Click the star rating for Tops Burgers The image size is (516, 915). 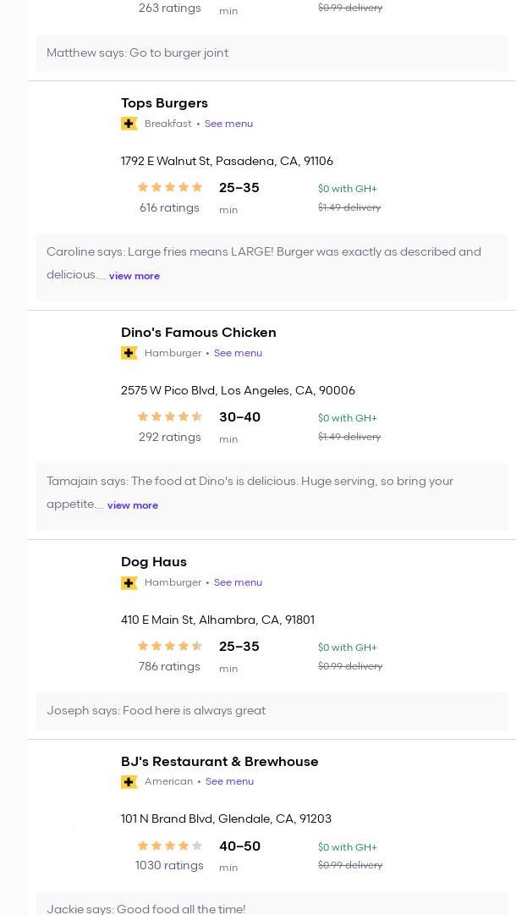click(170, 188)
